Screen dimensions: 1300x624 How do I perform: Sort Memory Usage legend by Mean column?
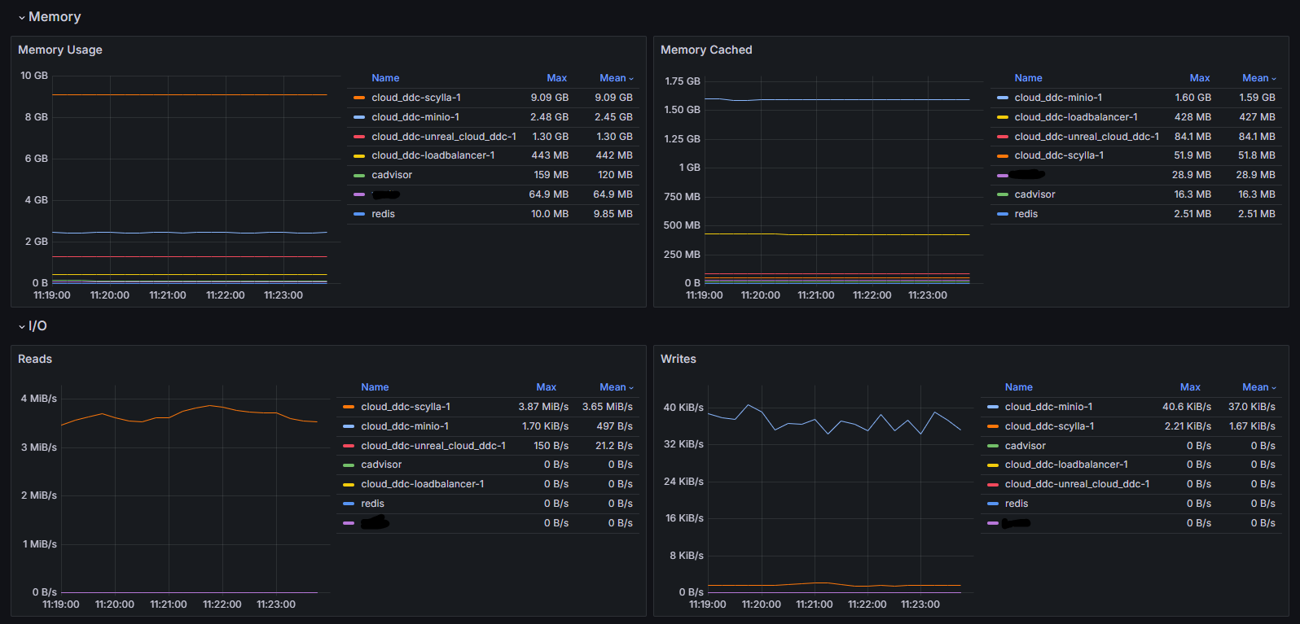613,78
